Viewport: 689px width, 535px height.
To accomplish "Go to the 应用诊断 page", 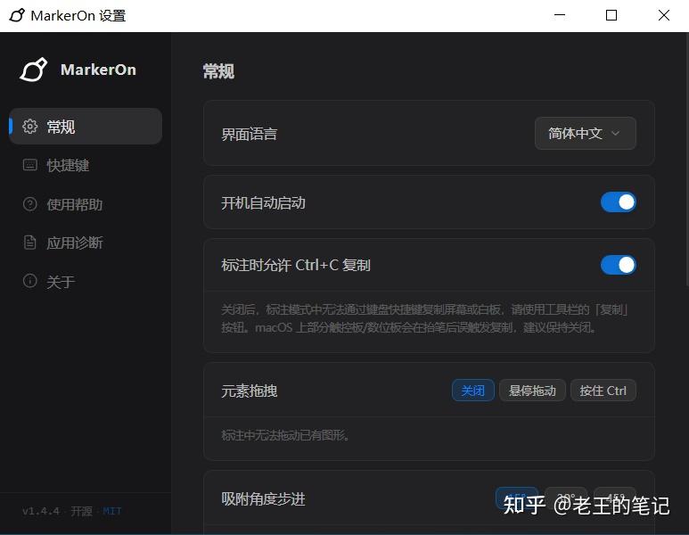I will (86, 243).
